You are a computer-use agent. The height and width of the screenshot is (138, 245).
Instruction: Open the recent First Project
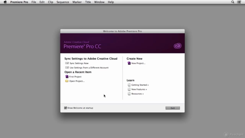[x=75, y=77]
